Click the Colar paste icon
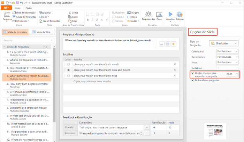 point(70,21)
